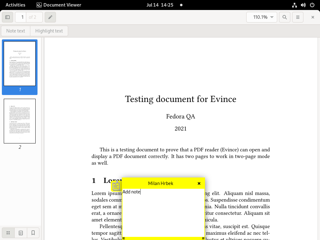Click the annotation pencil toolbar icon
Viewport: 320px width, 240px height.
[50, 17]
